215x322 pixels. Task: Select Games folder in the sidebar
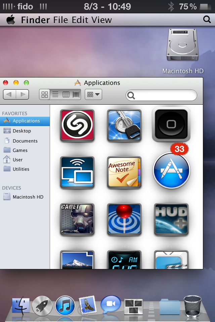[x=25, y=150]
